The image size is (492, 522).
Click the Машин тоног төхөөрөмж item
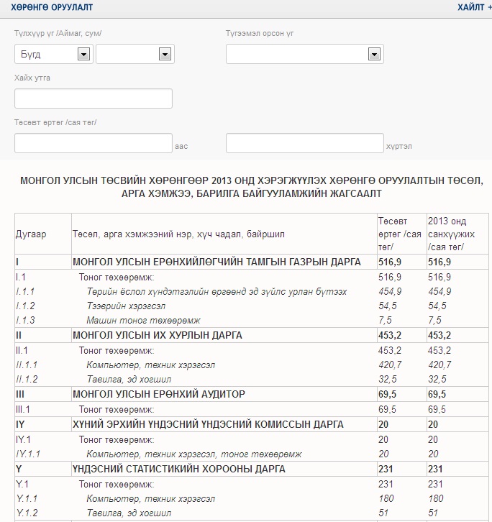(x=143, y=320)
